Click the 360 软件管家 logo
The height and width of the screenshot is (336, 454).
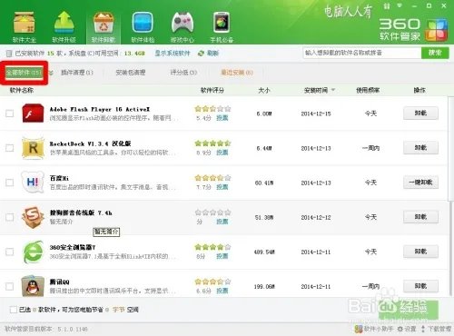413,30
